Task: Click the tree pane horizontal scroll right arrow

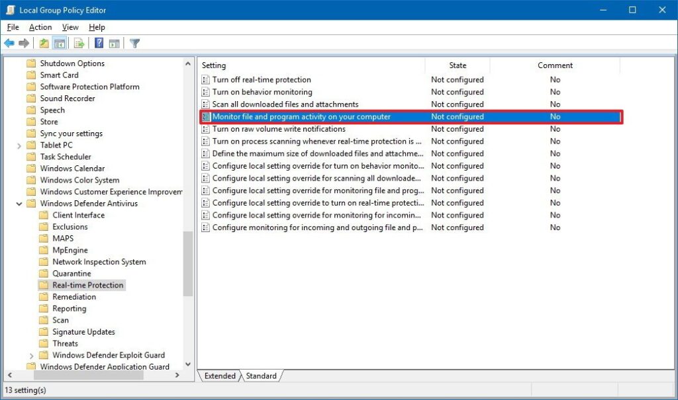Action: coord(177,376)
